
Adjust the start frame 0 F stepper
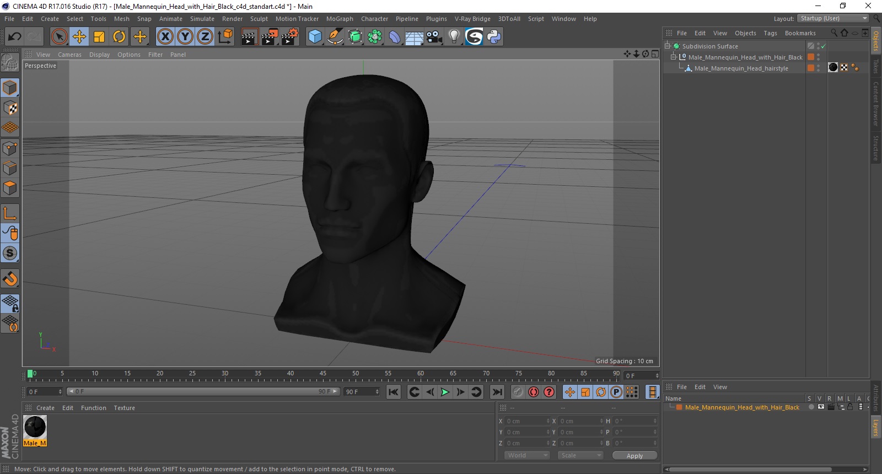60,392
